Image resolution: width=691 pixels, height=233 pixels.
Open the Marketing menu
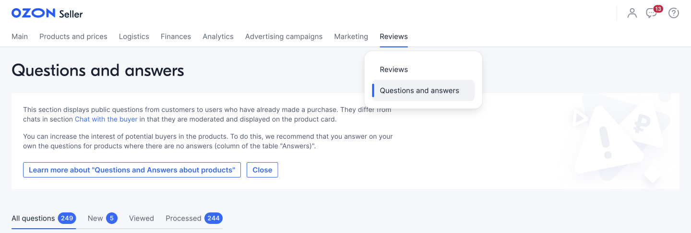click(351, 36)
